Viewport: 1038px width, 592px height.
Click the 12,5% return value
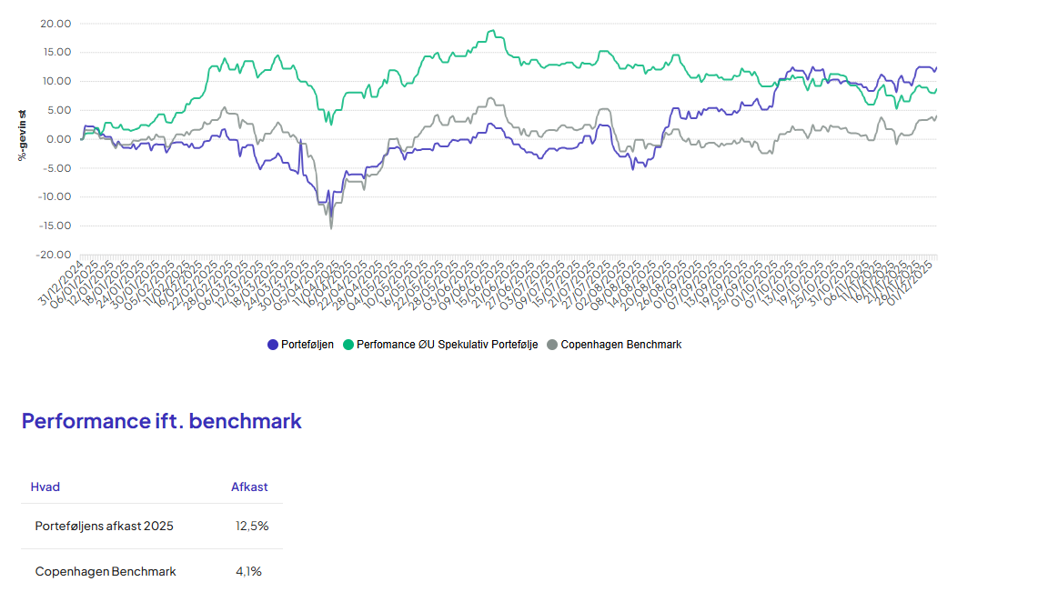point(251,527)
